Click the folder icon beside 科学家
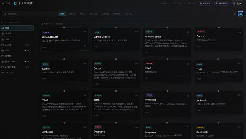The image size is (246, 139). tap(2, 56)
